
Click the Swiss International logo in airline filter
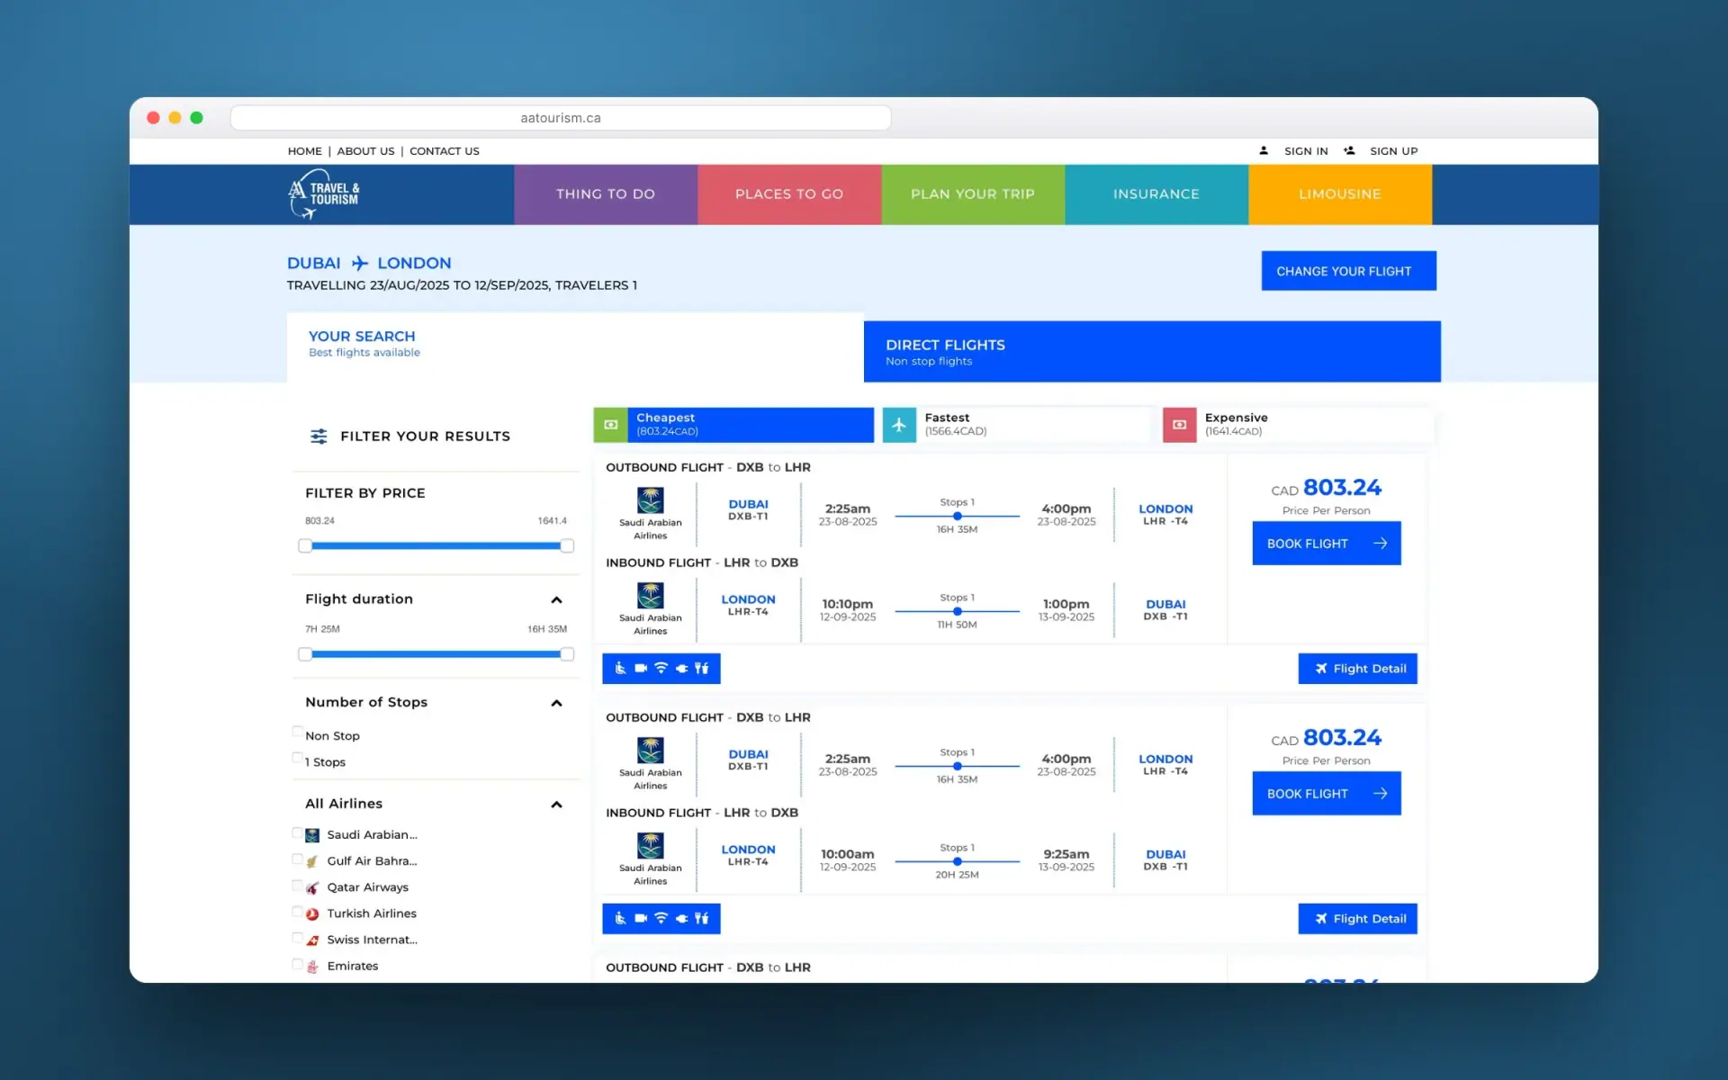click(312, 940)
